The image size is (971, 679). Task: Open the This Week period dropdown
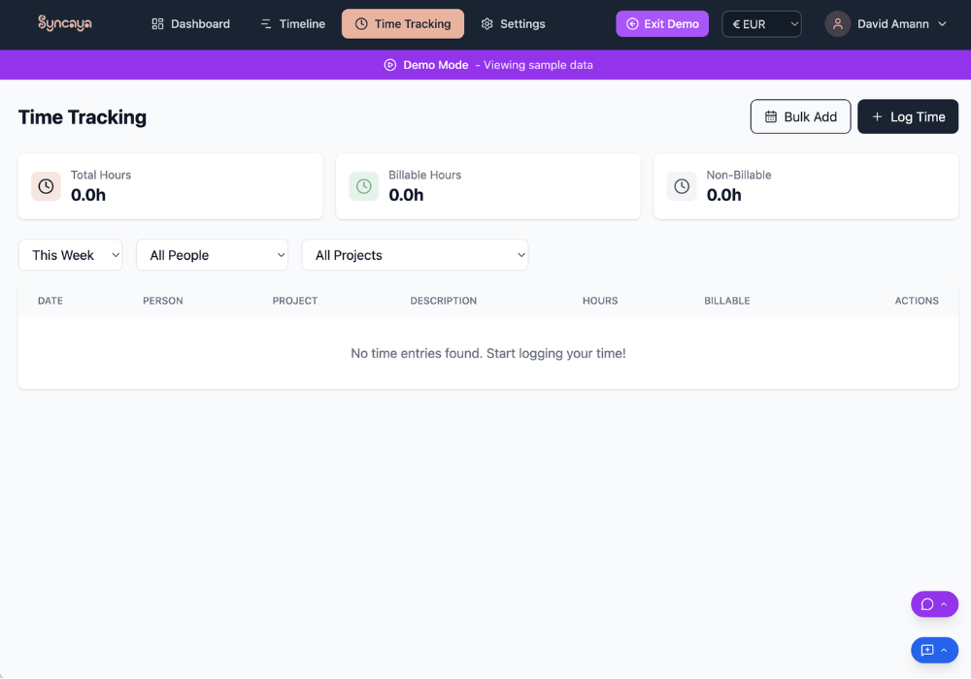tap(71, 255)
